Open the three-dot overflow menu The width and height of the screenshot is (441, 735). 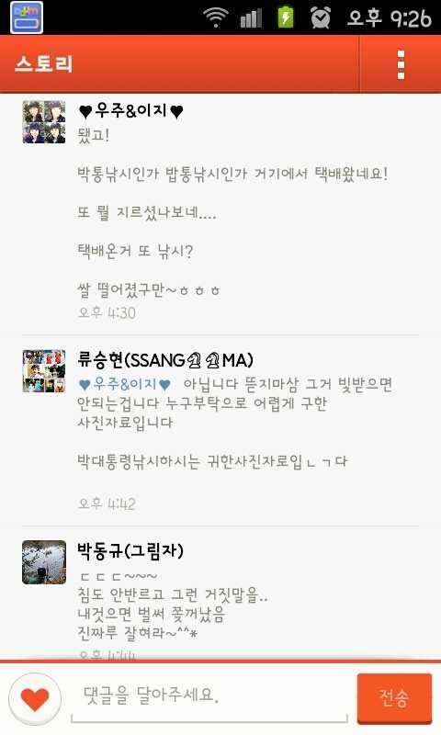(x=401, y=64)
